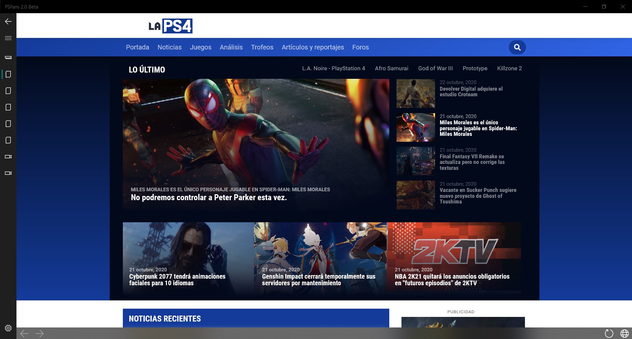
Task: Click the PSFans 2.0 Beta window title
Action: pyautogui.click(x=21, y=7)
